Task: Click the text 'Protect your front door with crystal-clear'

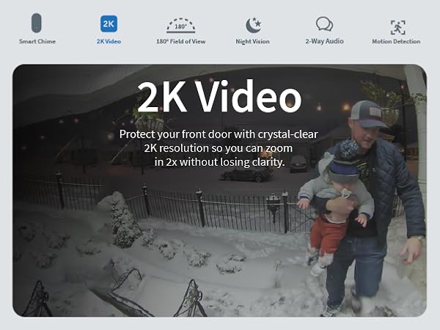Action: pos(219,134)
